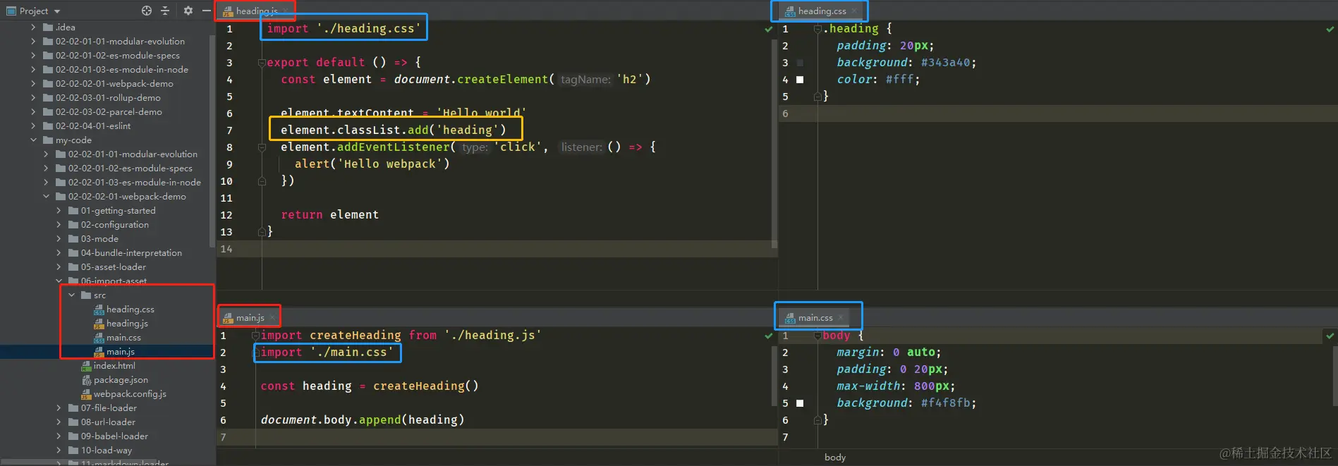Click the './heading.css' import path in heading.js
1338x466 pixels.
pyautogui.click(x=369, y=29)
